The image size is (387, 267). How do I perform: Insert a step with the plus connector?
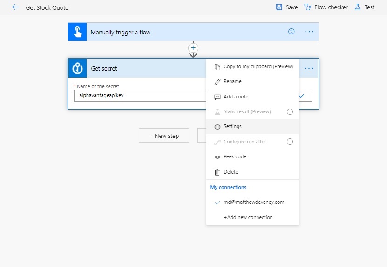(x=193, y=48)
